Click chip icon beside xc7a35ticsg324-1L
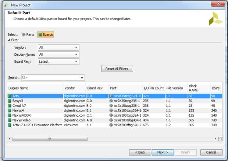The width and height of the screenshot is (228, 161). (x=111, y=96)
